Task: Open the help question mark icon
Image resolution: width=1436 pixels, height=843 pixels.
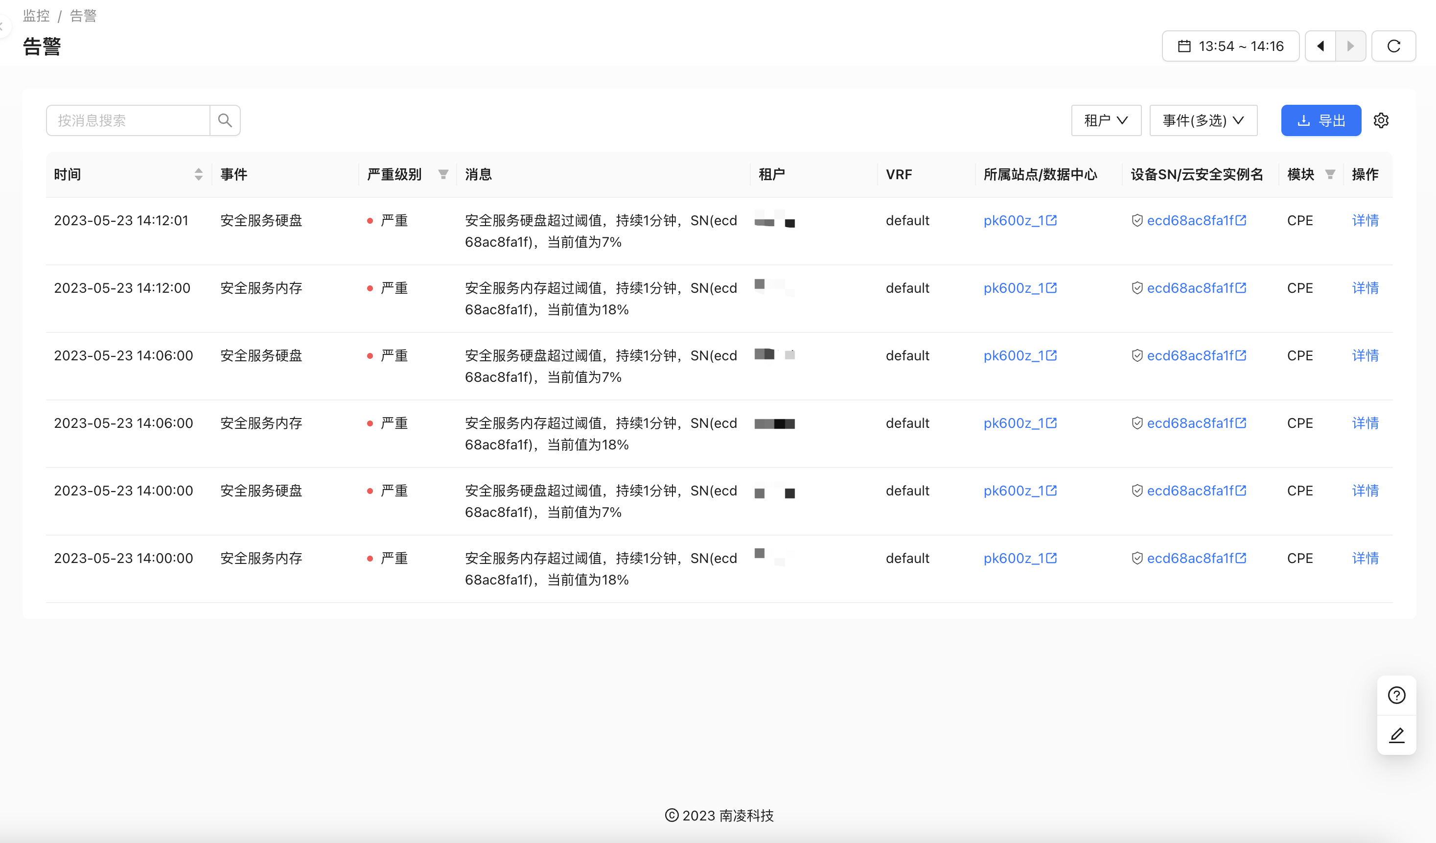Action: coord(1396,695)
